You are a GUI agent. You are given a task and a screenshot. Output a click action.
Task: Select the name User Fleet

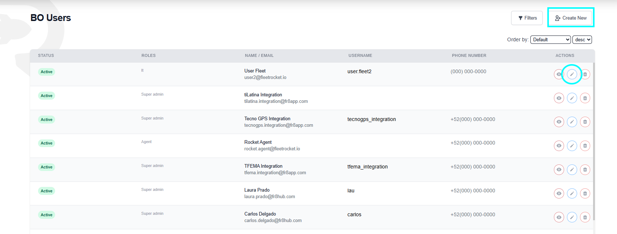coord(255,71)
